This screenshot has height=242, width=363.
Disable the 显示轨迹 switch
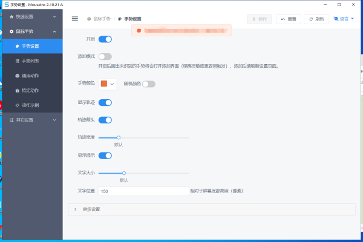coord(105,103)
